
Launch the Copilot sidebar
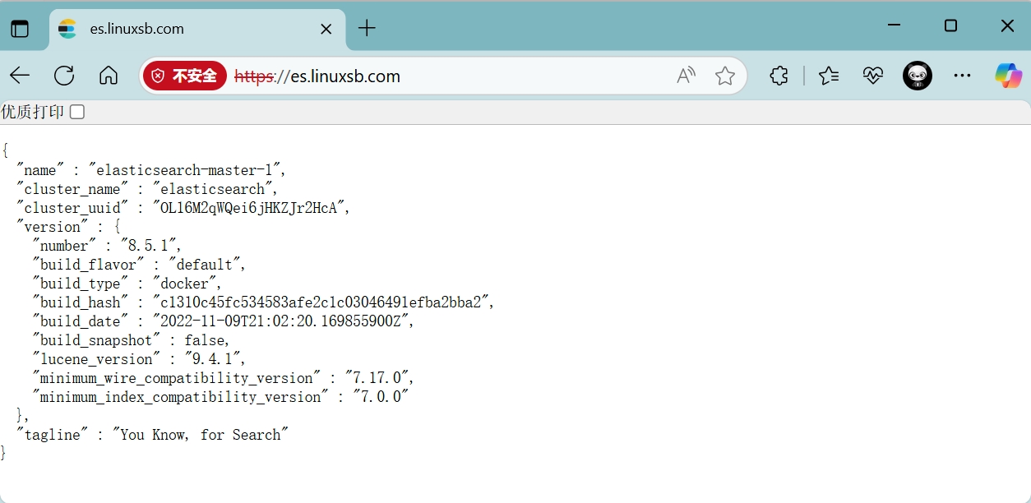(1008, 76)
